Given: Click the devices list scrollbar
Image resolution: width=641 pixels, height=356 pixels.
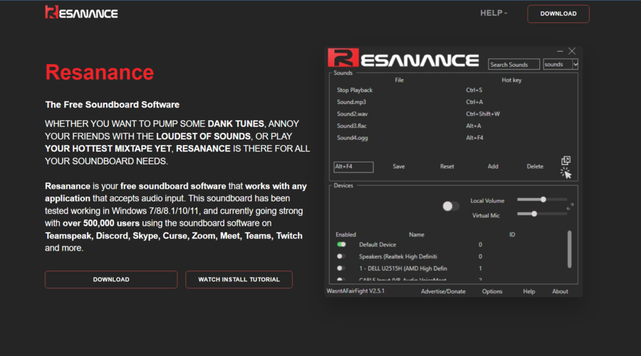Looking at the screenshot, I should click(x=570, y=249).
